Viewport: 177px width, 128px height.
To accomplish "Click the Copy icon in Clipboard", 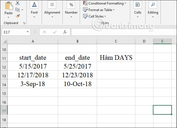I will (17, 10).
